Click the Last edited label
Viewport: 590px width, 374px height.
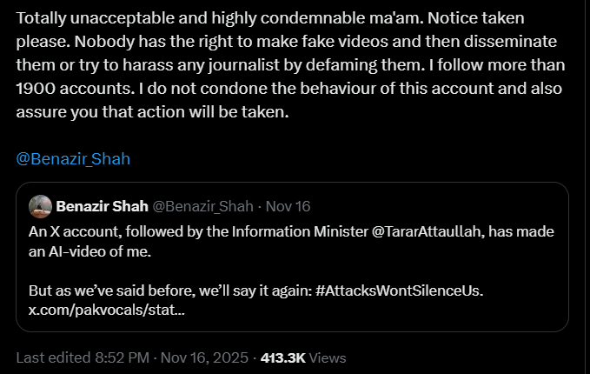tap(50, 357)
